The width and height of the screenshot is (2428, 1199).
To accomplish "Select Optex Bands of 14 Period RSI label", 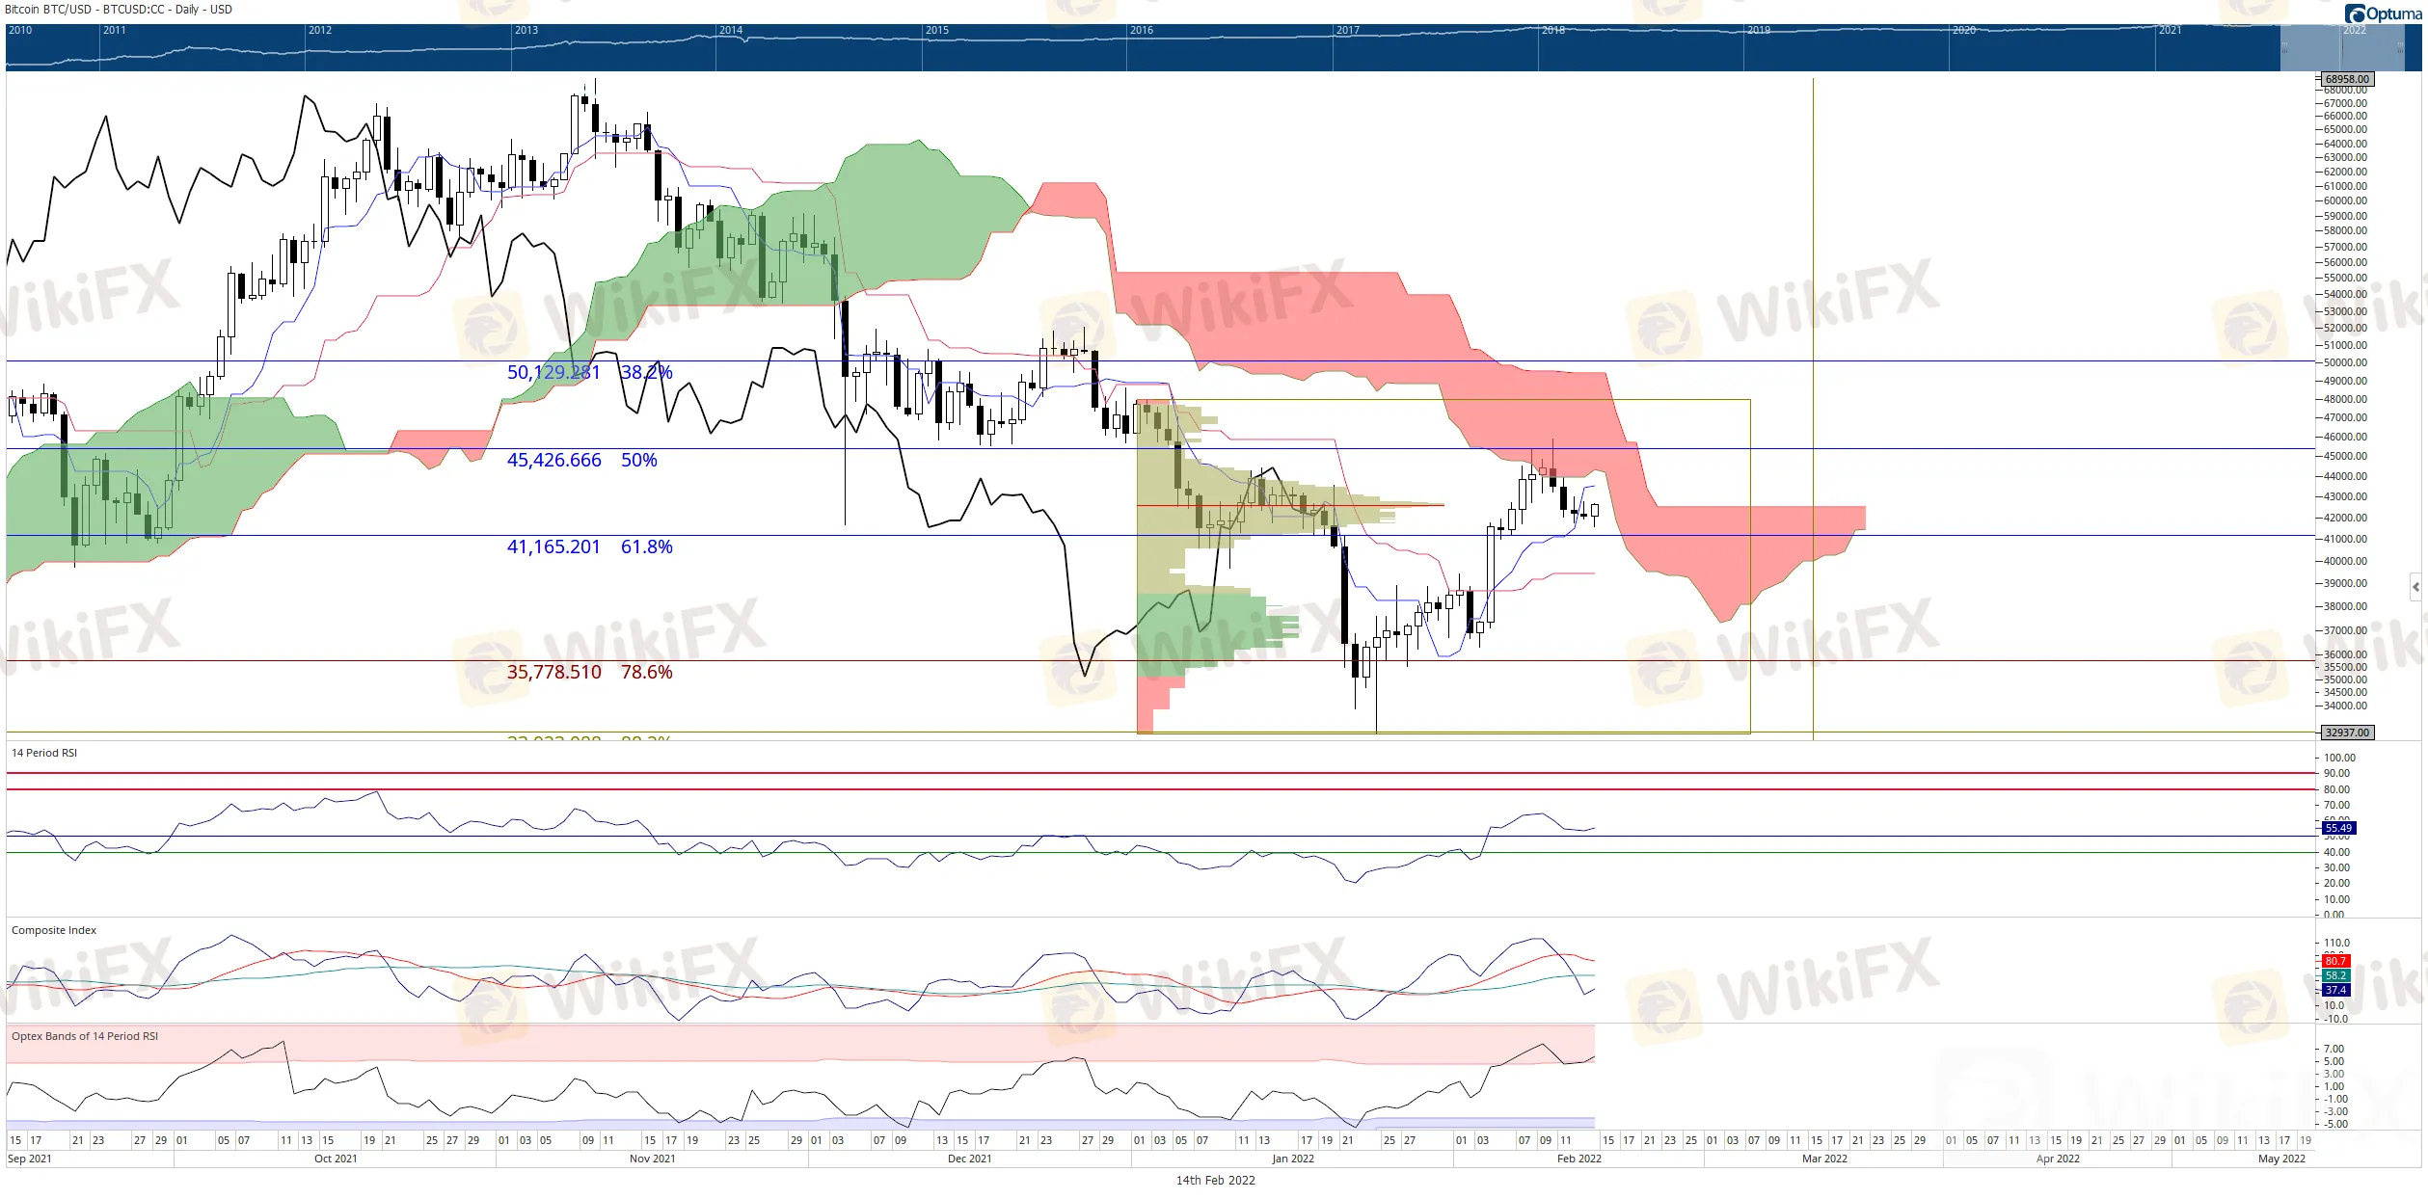I will point(85,1036).
